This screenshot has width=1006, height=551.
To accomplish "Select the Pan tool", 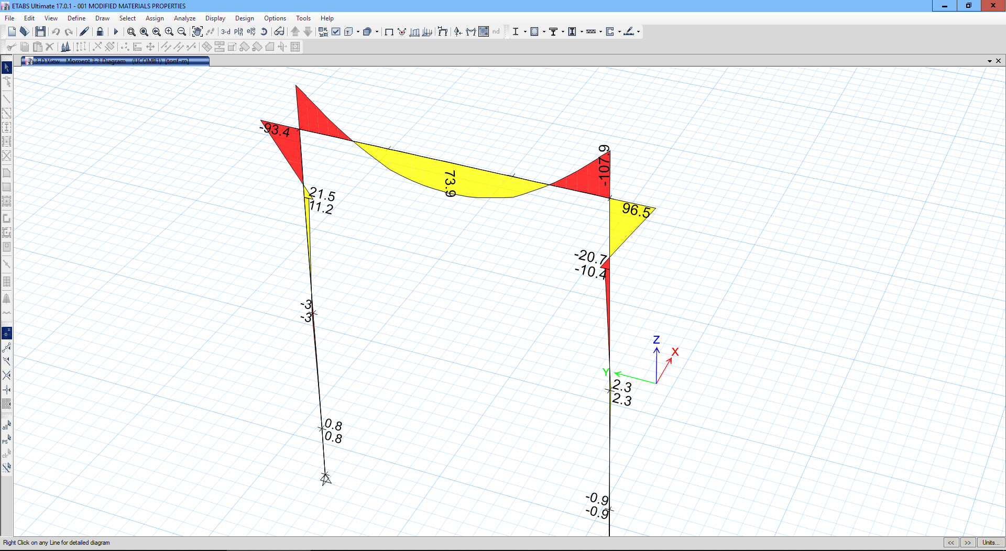I will point(198,31).
